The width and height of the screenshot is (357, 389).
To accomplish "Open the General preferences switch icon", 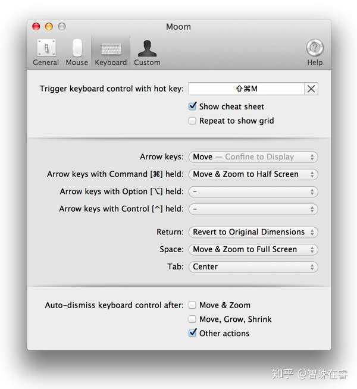I will 46,48.
